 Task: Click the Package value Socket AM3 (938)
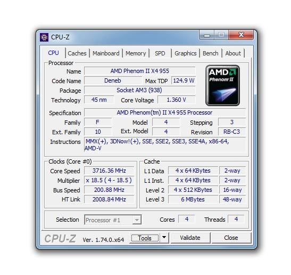point(139,90)
